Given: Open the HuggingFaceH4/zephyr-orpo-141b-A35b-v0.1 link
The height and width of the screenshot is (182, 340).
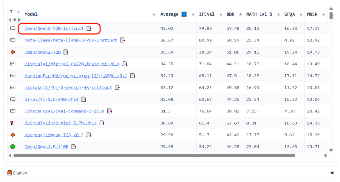Looking at the screenshot, I should pyautogui.click(x=76, y=76).
